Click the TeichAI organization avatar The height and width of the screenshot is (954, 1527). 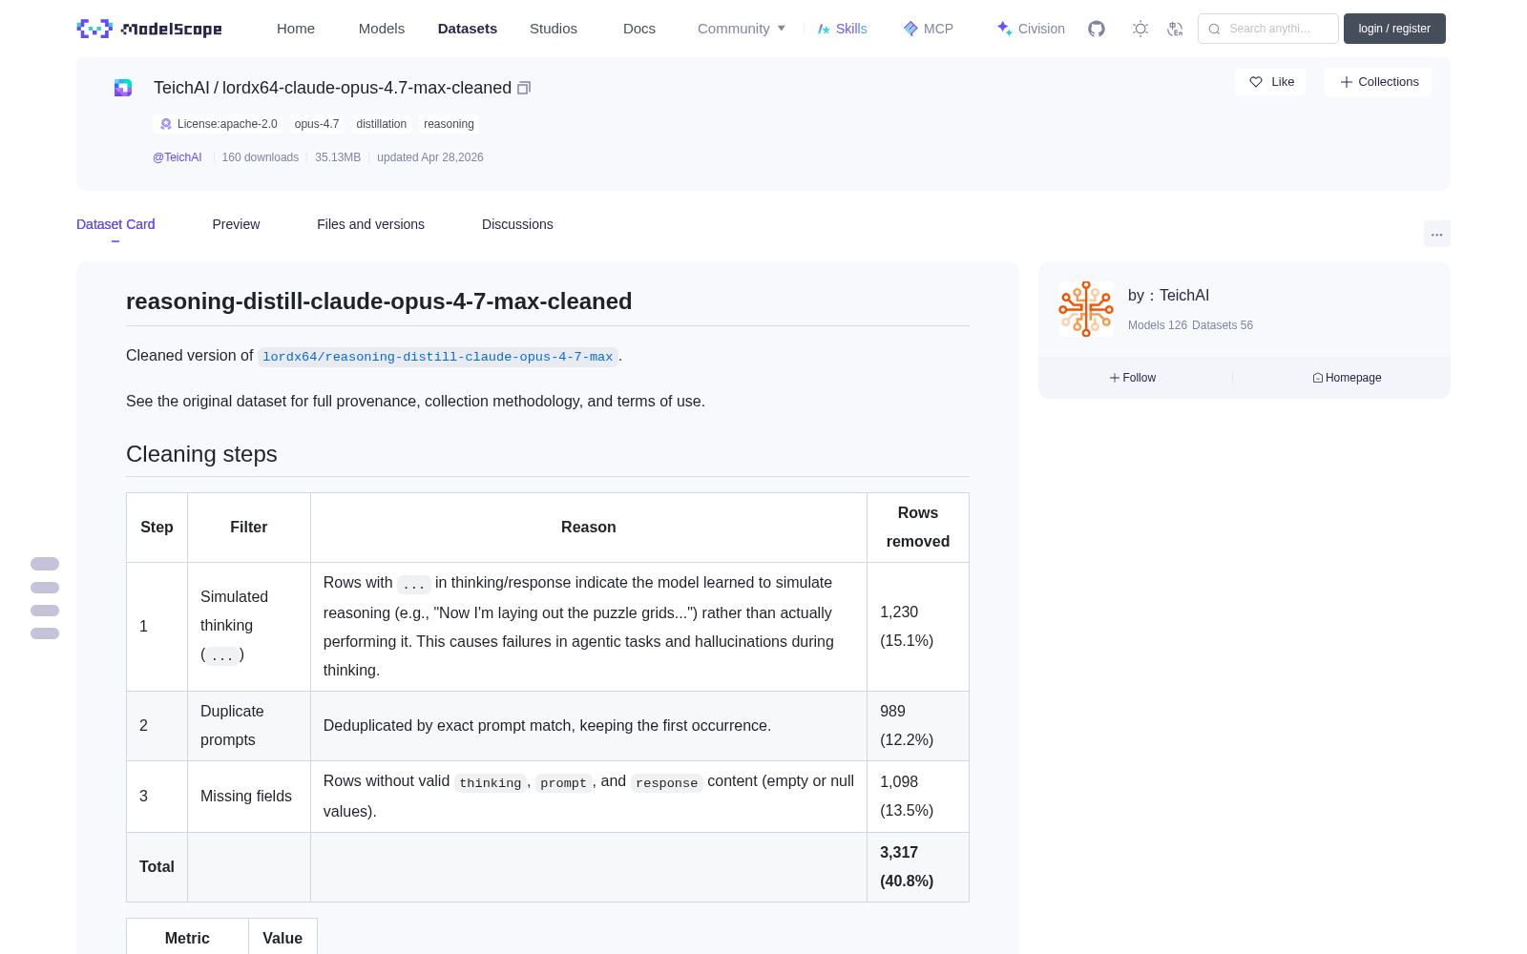tap(1086, 309)
